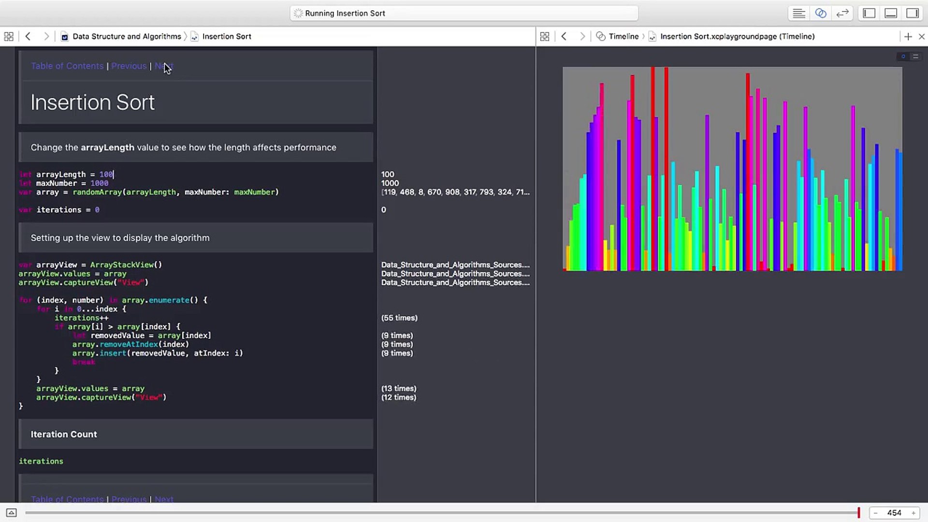This screenshot has width=928, height=522.
Task: Show the Standard Editor layout
Action: coord(798,13)
